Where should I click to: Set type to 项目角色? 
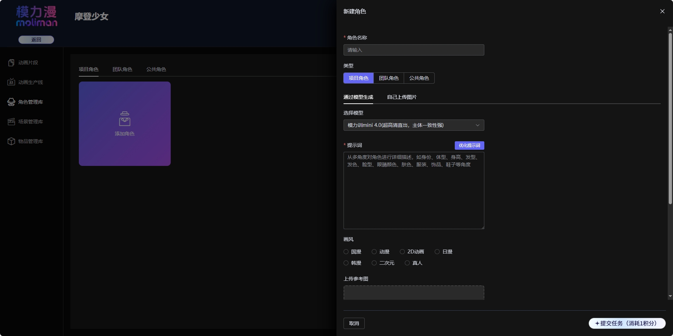(358, 78)
